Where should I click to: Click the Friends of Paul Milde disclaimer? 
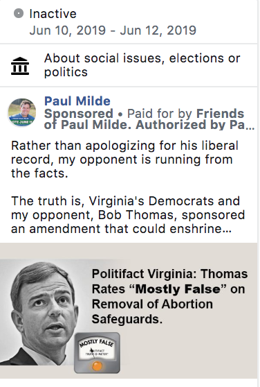coord(144,119)
